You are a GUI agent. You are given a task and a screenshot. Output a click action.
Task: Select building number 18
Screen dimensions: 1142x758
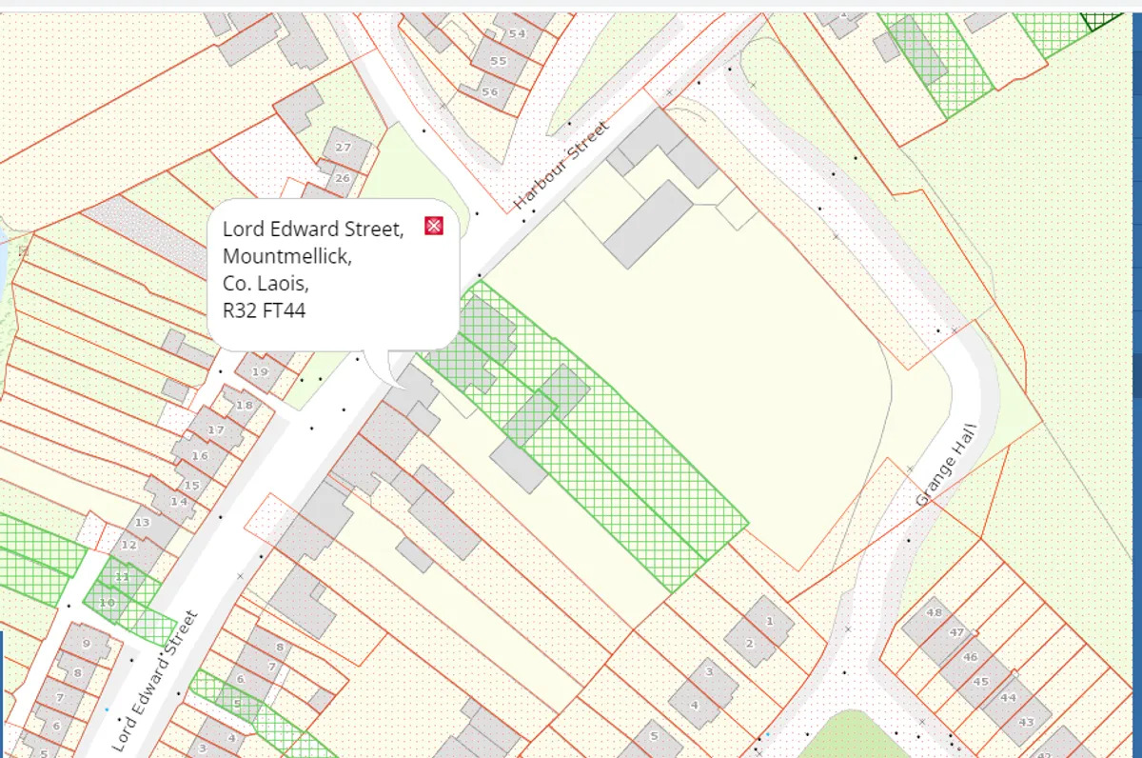click(x=245, y=406)
